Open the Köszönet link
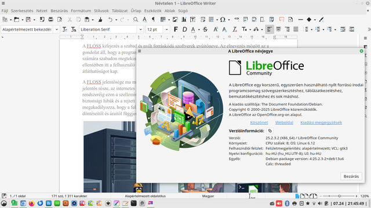The width and height of the screenshot is (371, 208). (259, 122)
